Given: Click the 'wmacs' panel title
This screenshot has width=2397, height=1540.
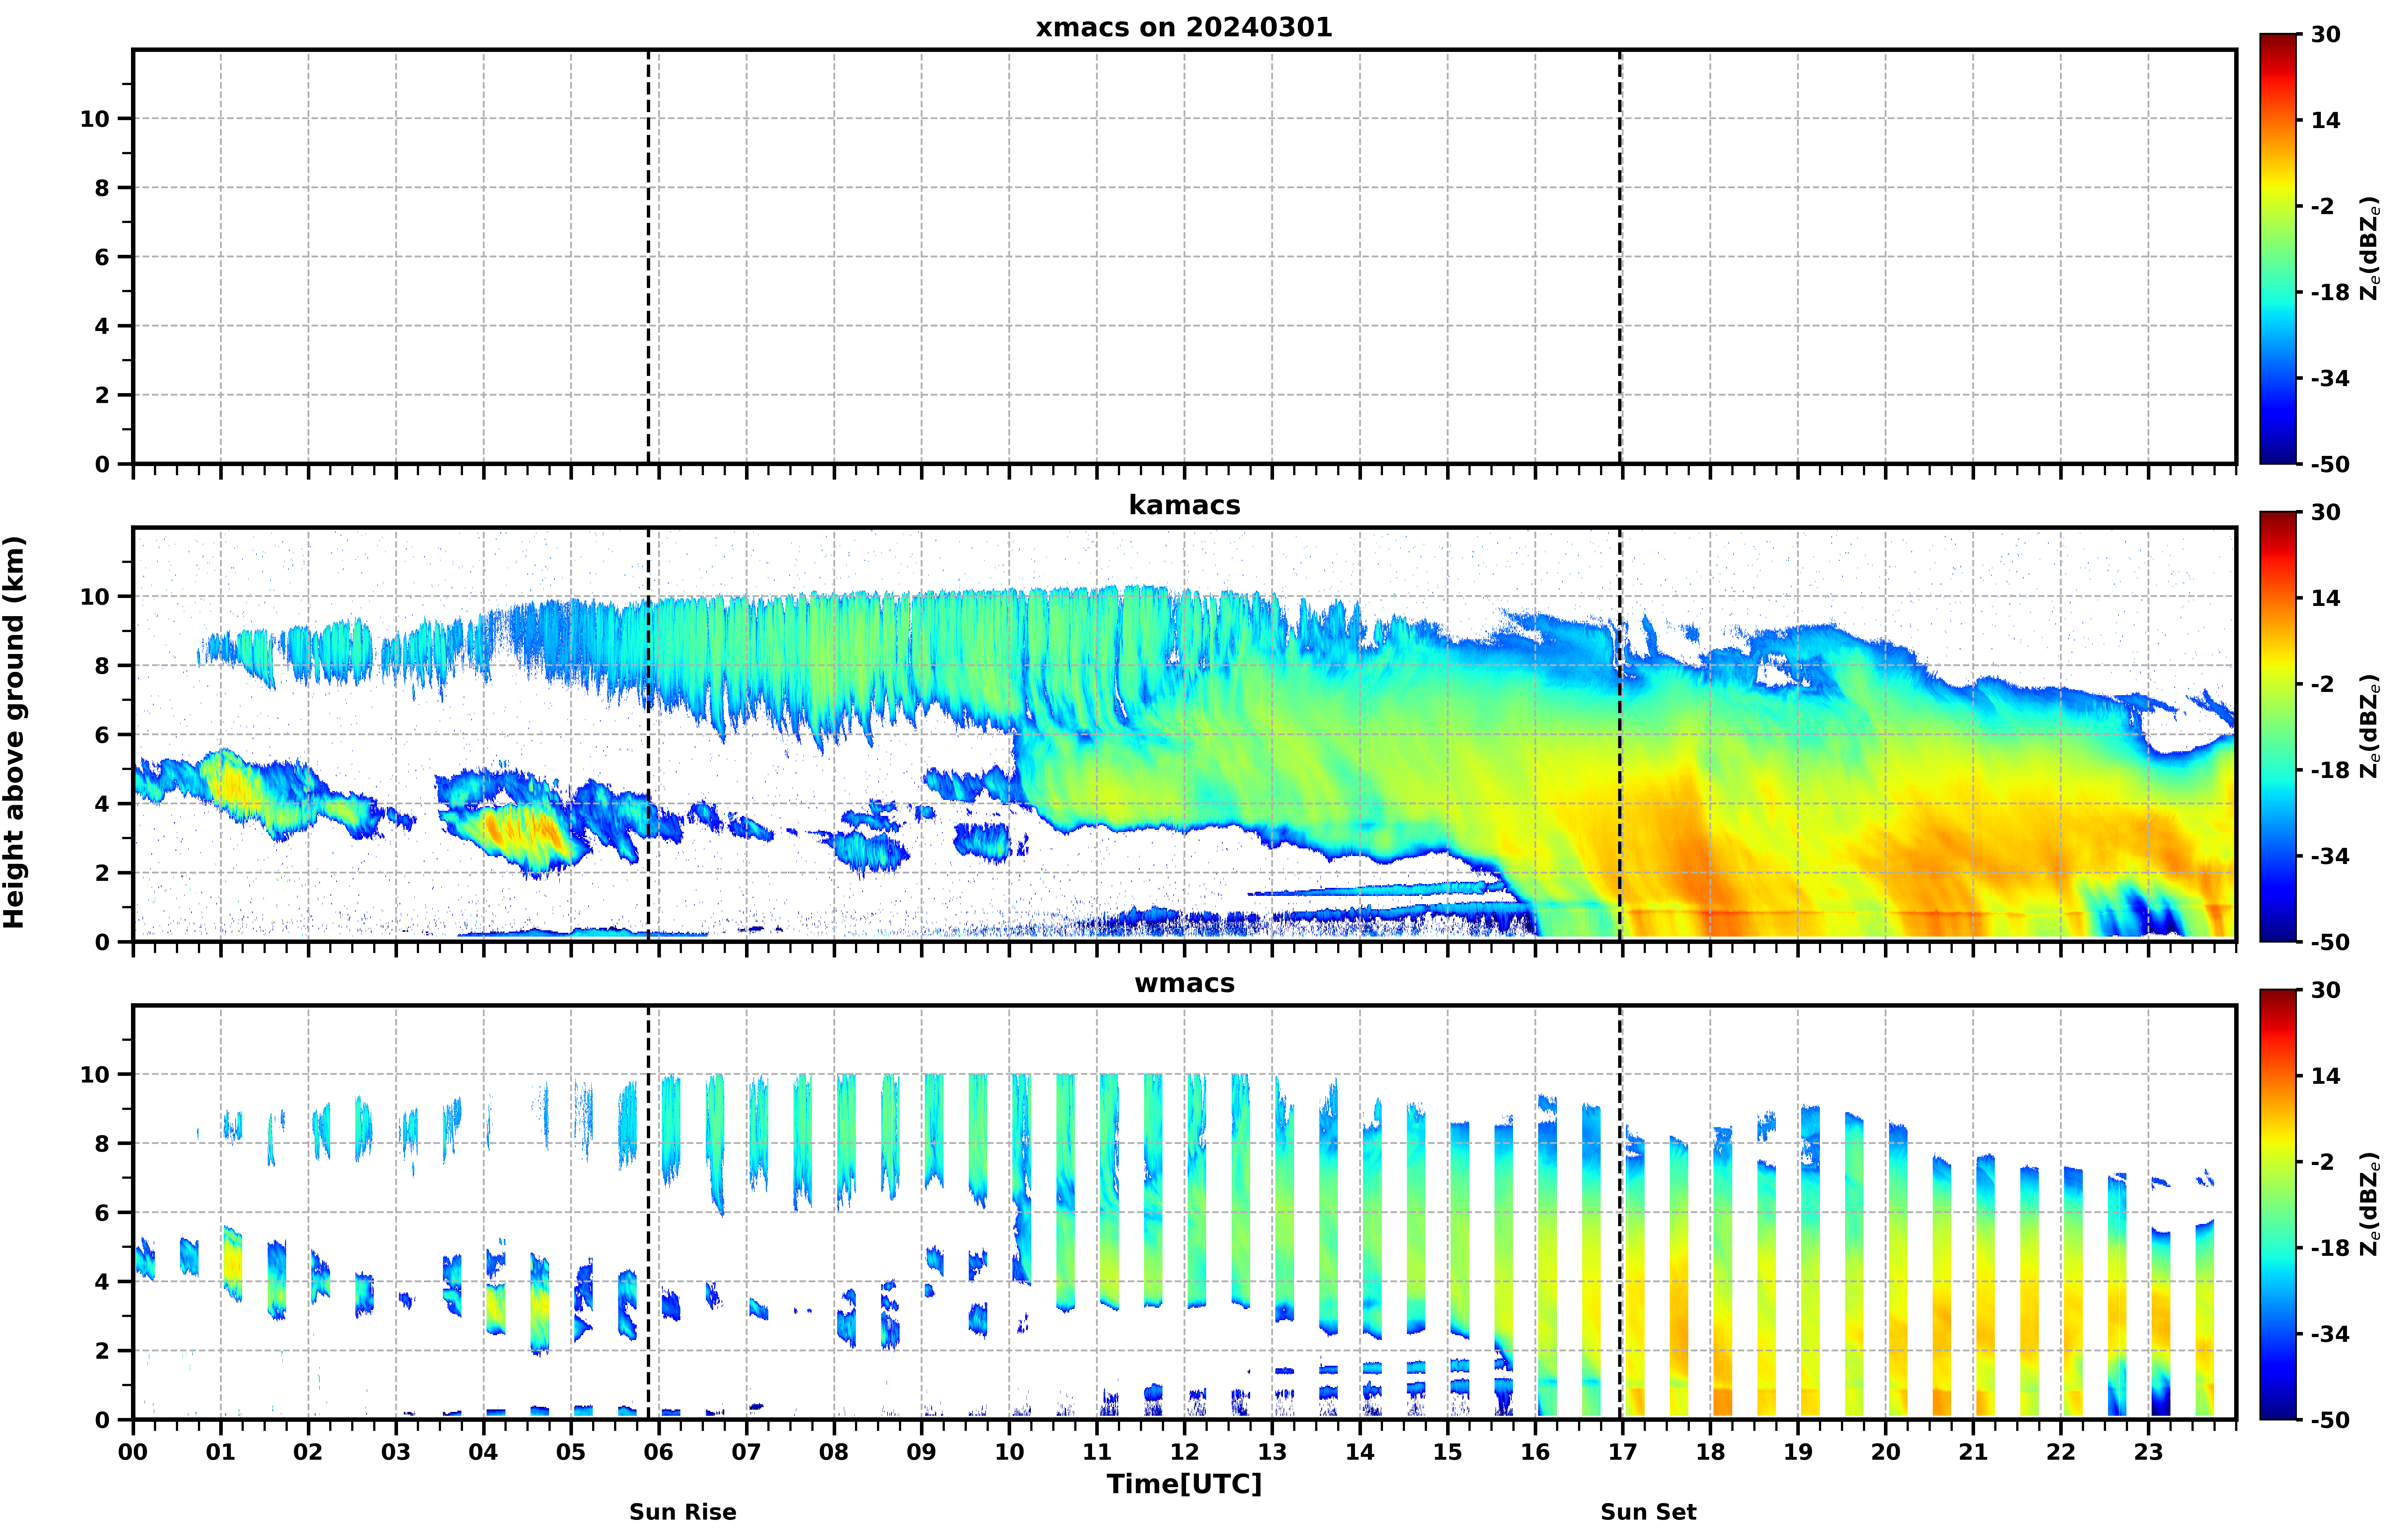Looking at the screenshot, I should click(1184, 983).
